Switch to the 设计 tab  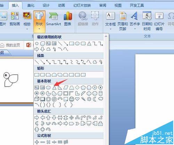pos(46,5)
